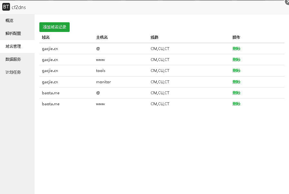Delete the gacjie.cn tools record
This screenshot has width=289, height=194.
236,71
